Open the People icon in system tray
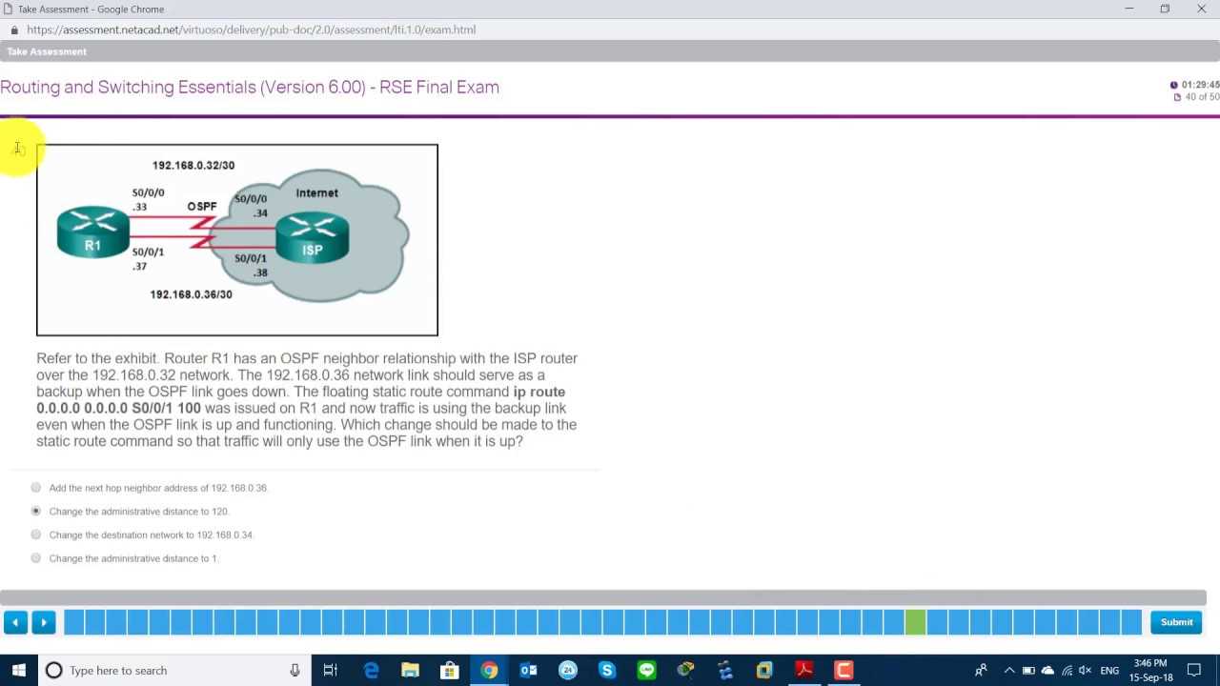The height and width of the screenshot is (686, 1220). pyautogui.click(x=981, y=670)
